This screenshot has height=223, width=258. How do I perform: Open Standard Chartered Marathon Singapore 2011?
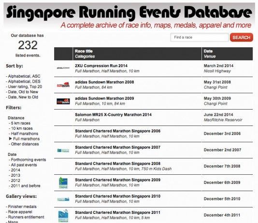click(x=118, y=212)
